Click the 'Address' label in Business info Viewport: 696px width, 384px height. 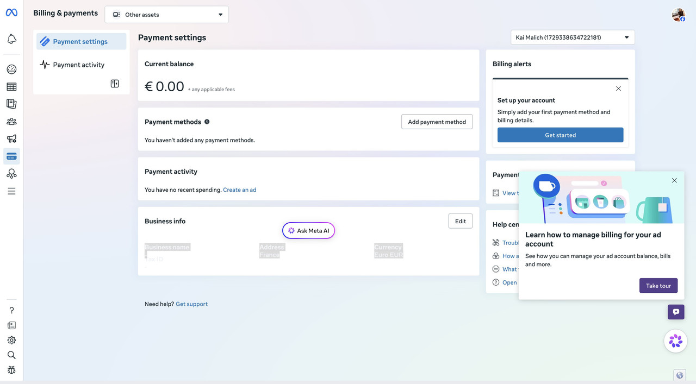click(x=272, y=247)
